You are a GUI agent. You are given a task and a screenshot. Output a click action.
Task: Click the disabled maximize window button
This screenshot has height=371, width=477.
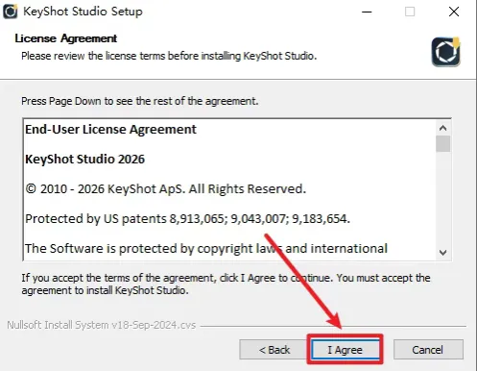pyautogui.click(x=410, y=12)
